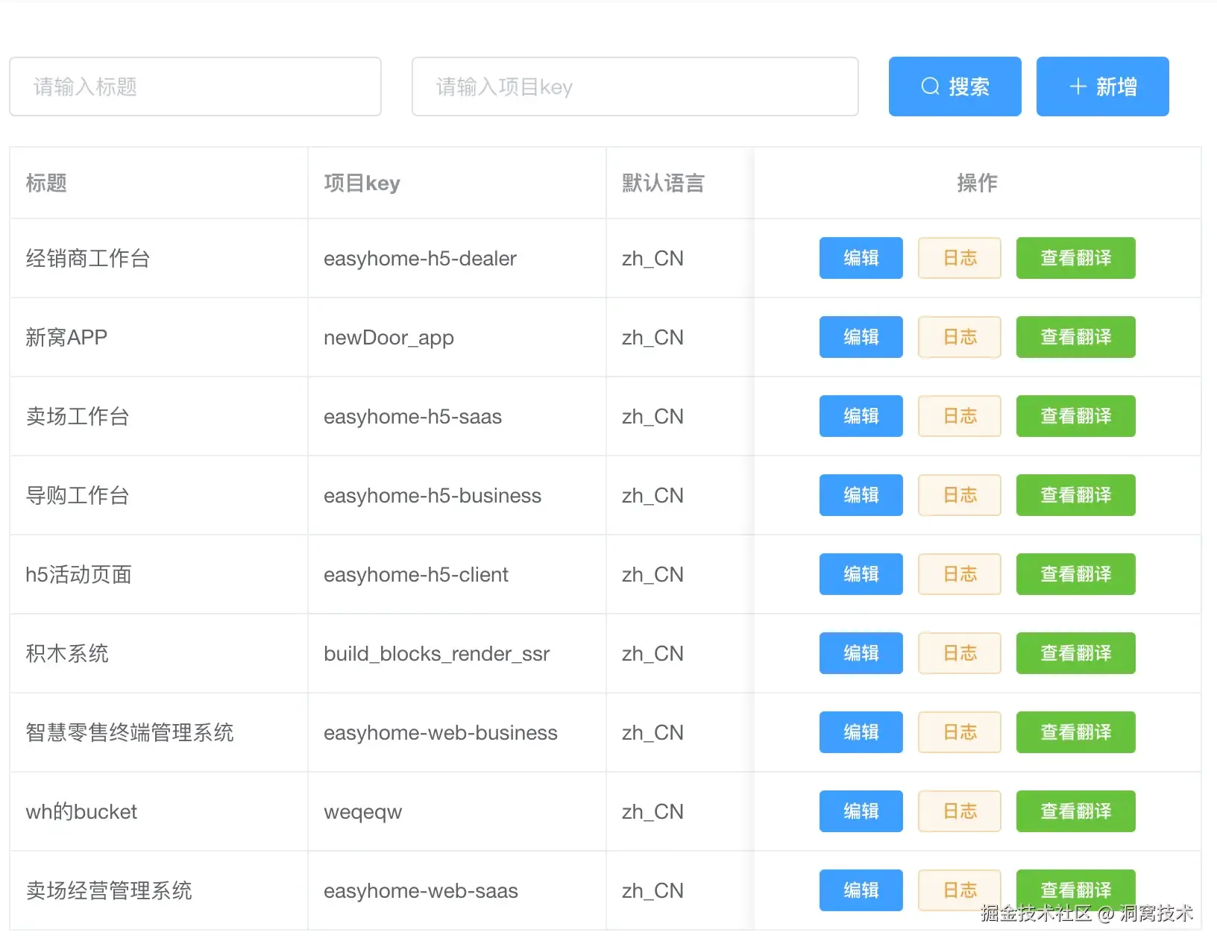Focus the 请输入标题 input field
The height and width of the screenshot is (947, 1217).
195,86
